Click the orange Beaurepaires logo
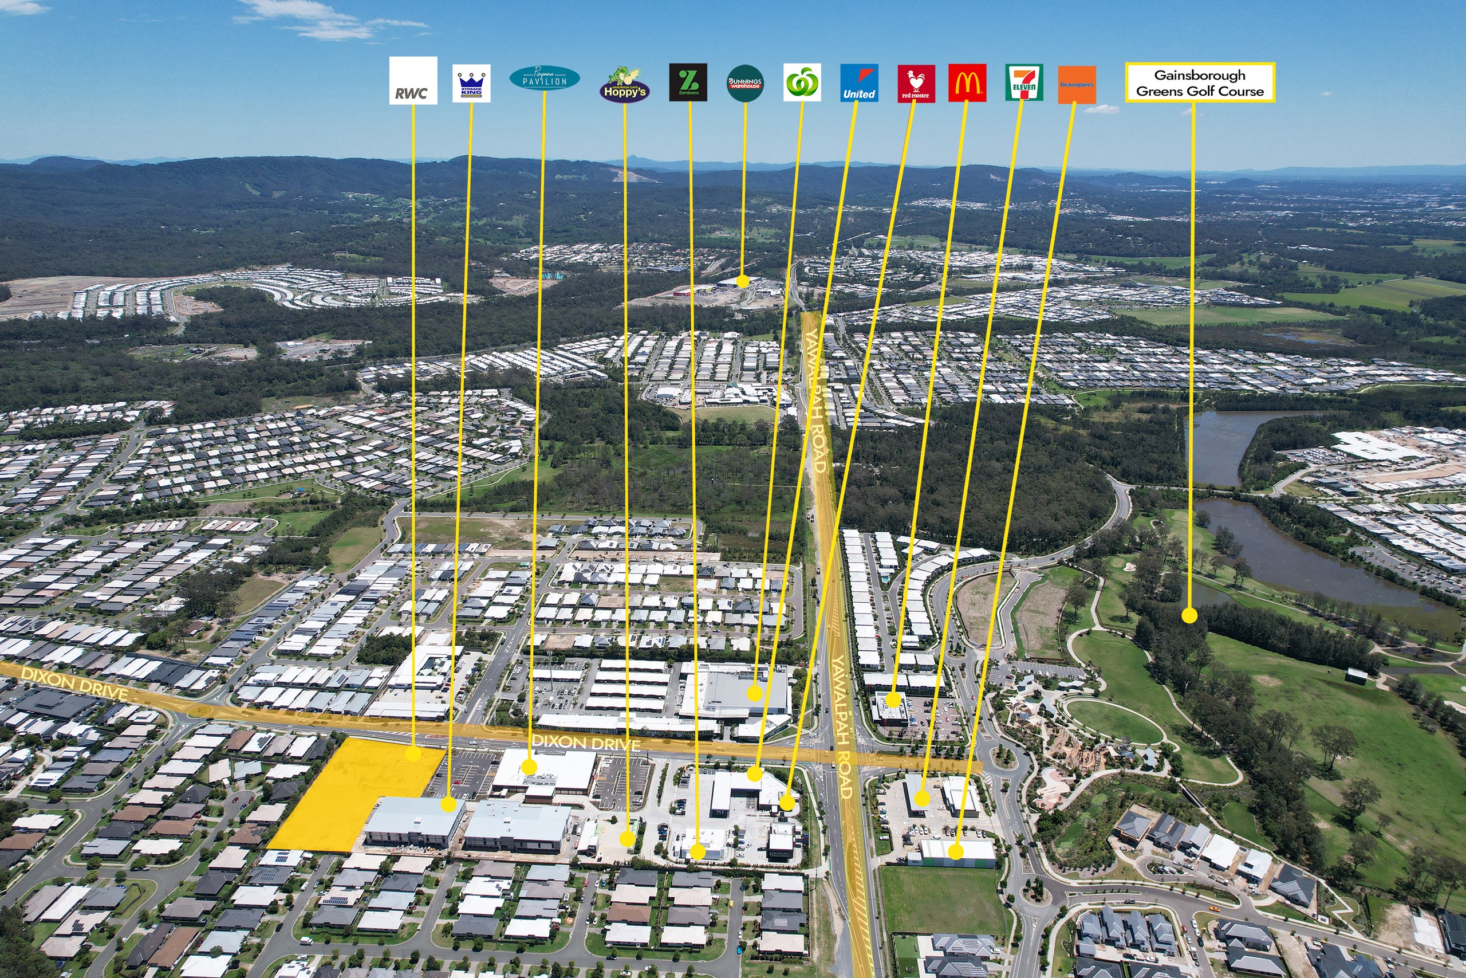This screenshot has height=978, width=1466. (x=1077, y=84)
